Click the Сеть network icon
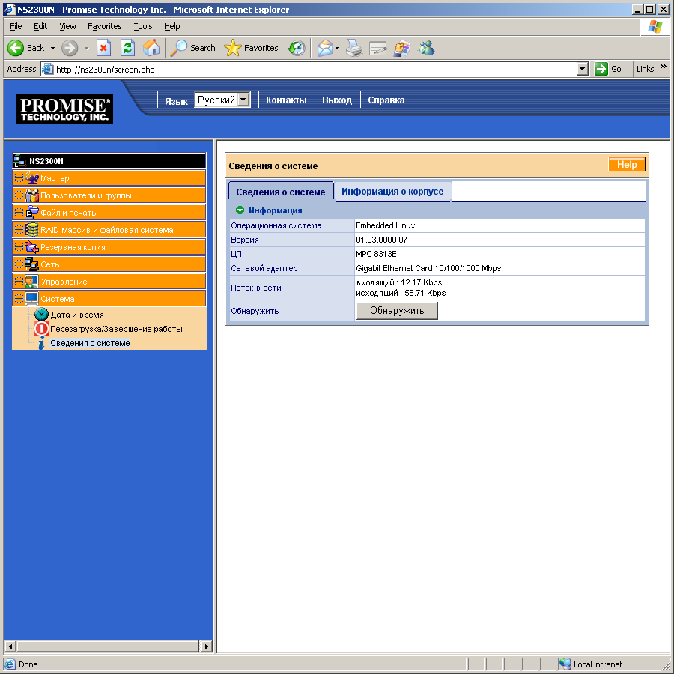 pyautogui.click(x=31, y=264)
